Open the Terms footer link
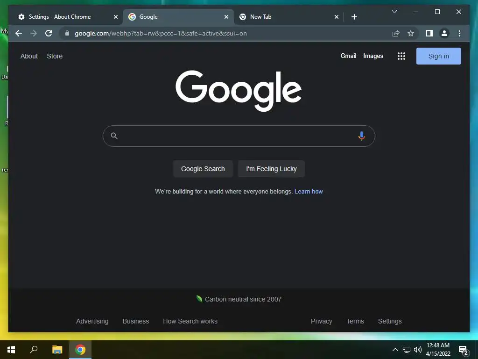The width and height of the screenshot is (478, 359). point(355,321)
